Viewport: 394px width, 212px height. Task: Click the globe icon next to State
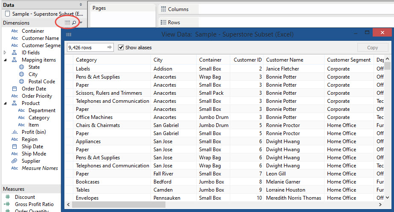(22, 67)
